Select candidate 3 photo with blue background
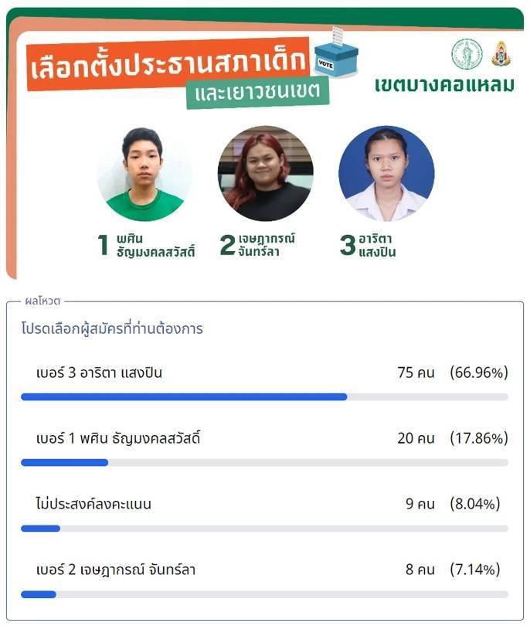The height and width of the screenshot is (626, 530). pos(386,173)
